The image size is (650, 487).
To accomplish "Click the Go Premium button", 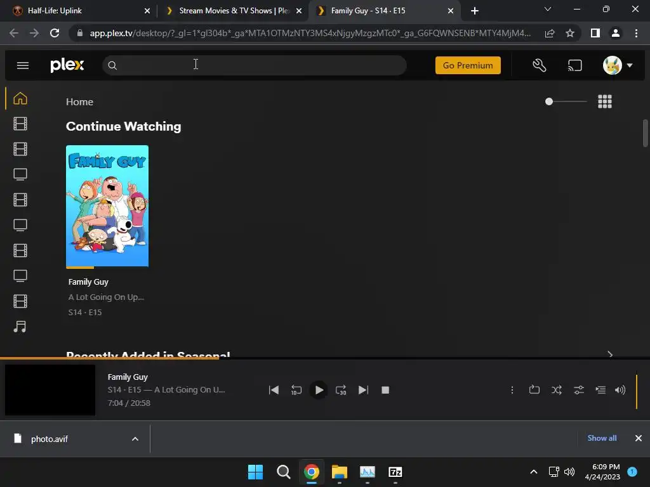I will point(468,65).
